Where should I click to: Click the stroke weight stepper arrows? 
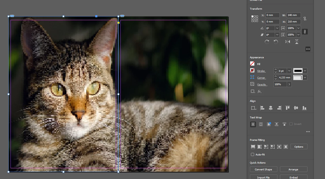[x=276, y=71]
